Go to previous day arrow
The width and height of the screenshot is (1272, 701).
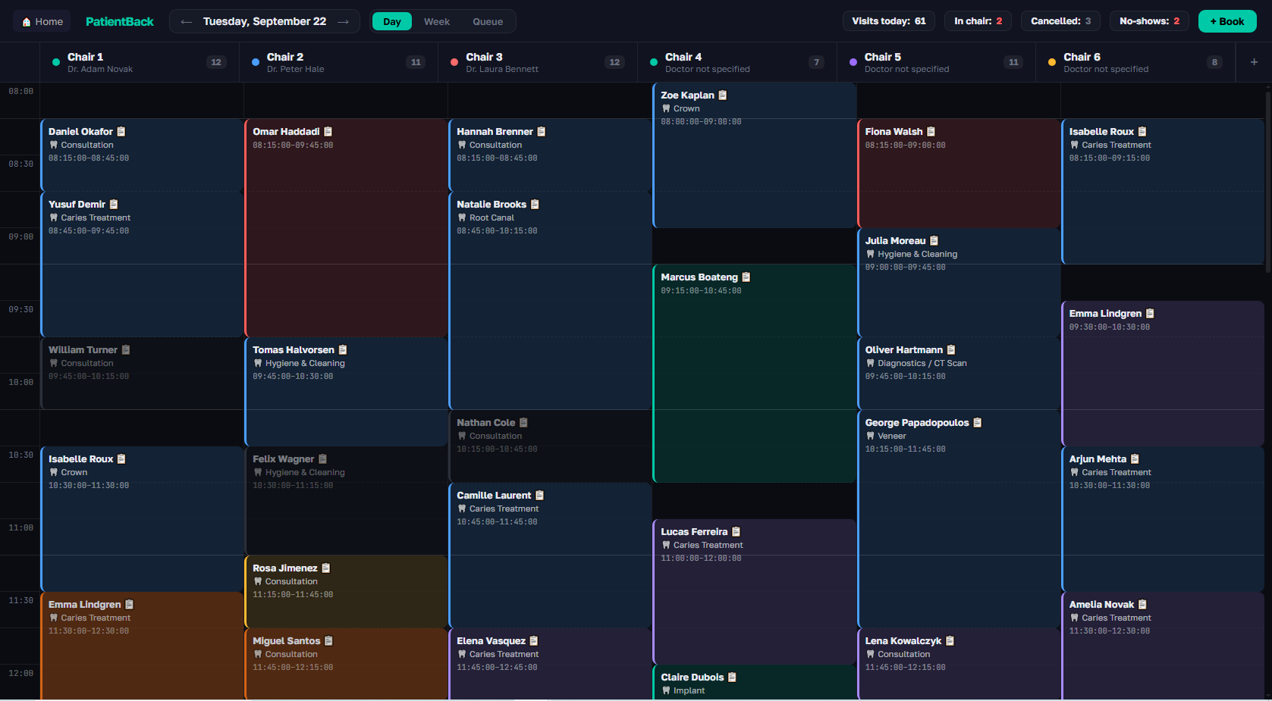[x=187, y=21]
